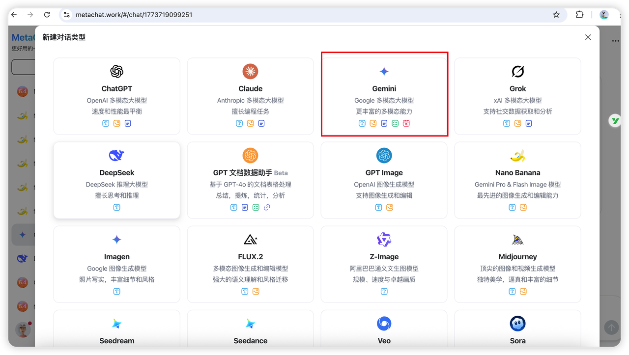Bookmark this page with the star
The width and height of the screenshot is (629, 355).
click(556, 15)
